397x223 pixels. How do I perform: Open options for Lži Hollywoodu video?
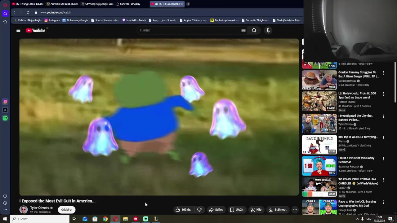coord(383,94)
